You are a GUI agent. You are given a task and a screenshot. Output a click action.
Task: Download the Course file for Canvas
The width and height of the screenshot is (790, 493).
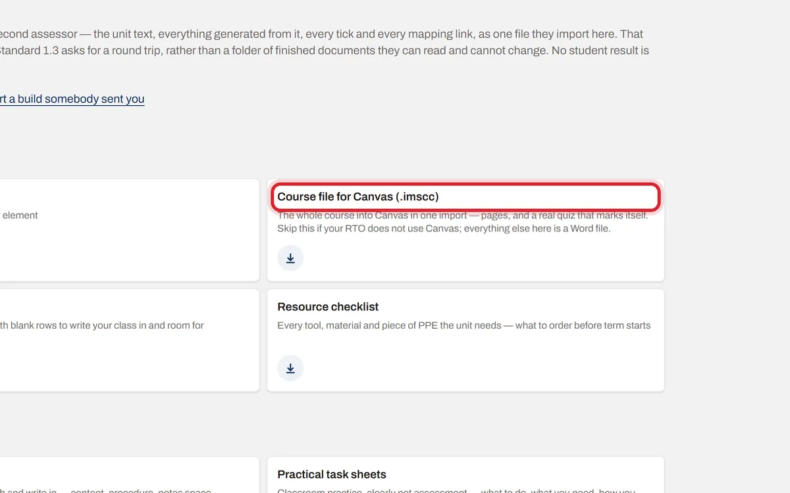(290, 258)
